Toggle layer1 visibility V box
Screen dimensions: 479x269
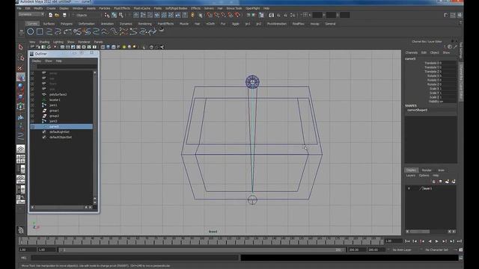(x=409, y=188)
